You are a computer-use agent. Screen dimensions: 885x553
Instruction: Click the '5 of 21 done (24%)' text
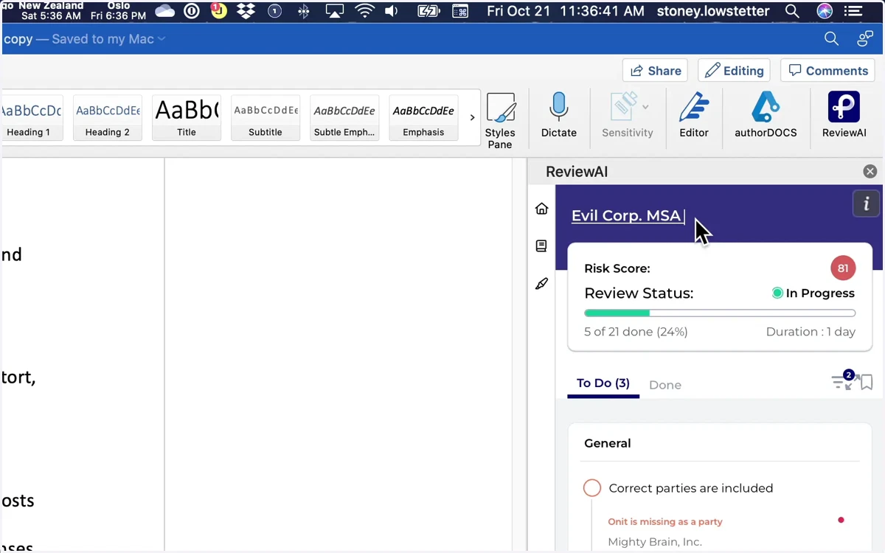636,332
